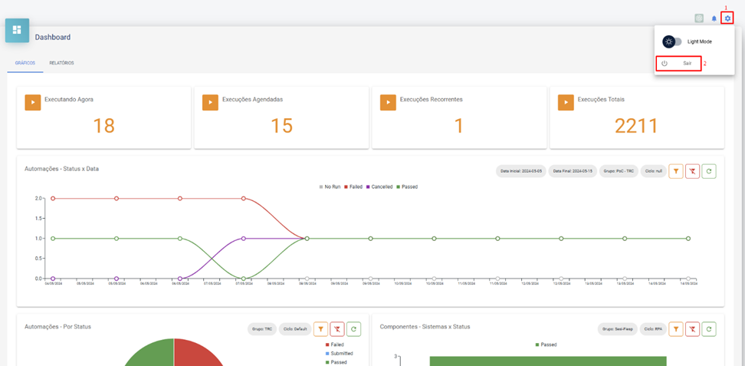The width and height of the screenshot is (745, 366).
Task: Click the number 1 under Execuções Recorrentes
Action: (x=459, y=126)
